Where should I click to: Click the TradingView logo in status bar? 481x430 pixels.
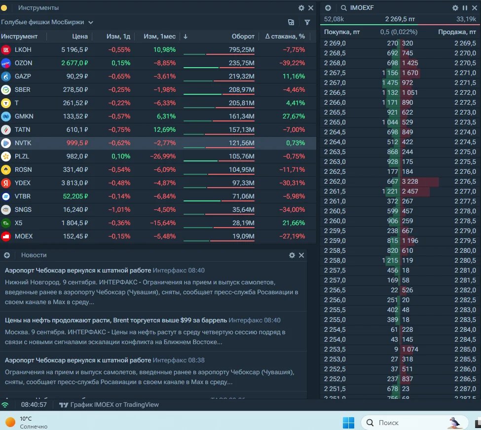[64, 405]
